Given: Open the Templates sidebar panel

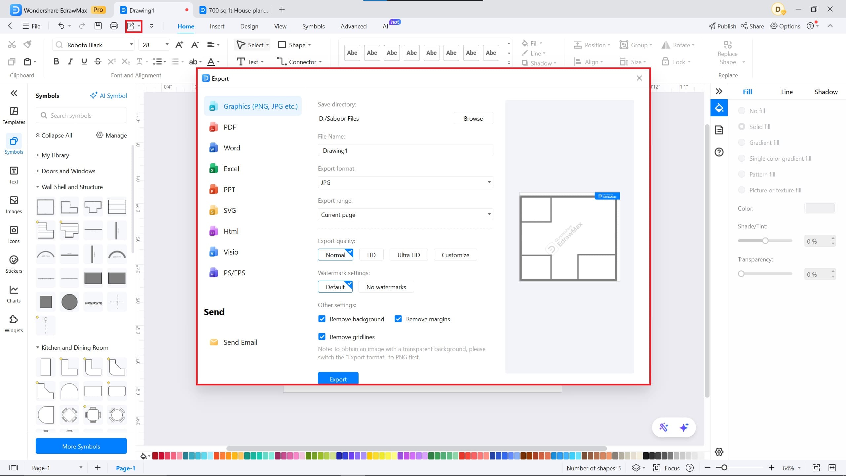Looking at the screenshot, I should (14, 115).
